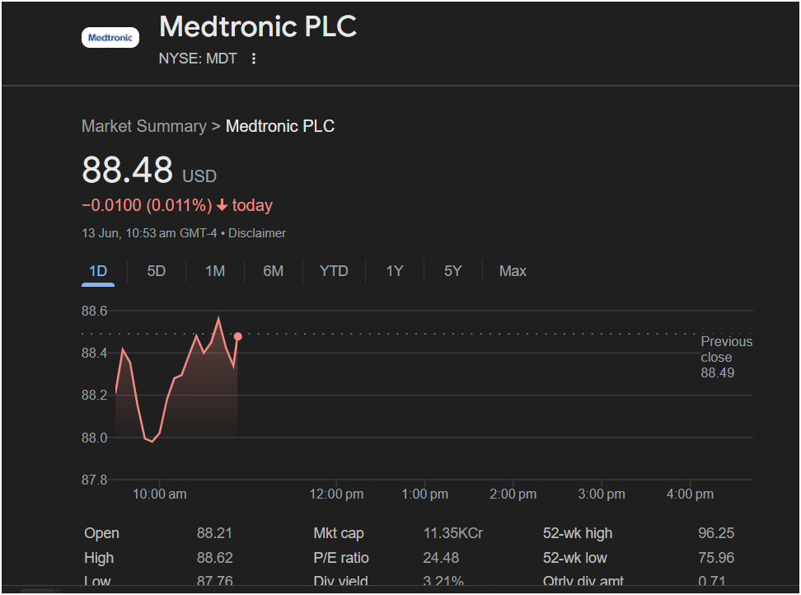801x595 pixels.
Task: Select the 1Y range tab
Action: tap(395, 271)
